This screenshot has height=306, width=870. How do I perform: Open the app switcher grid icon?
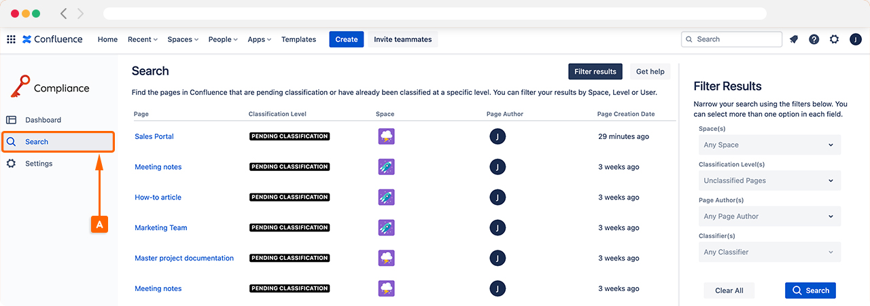coord(11,39)
